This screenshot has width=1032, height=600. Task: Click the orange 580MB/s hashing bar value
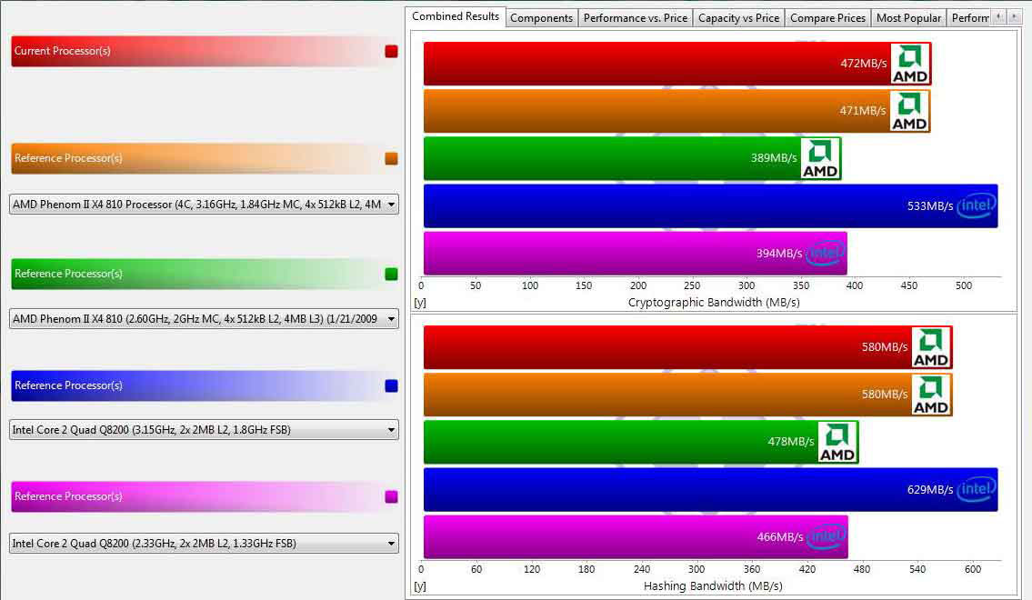(885, 395)
